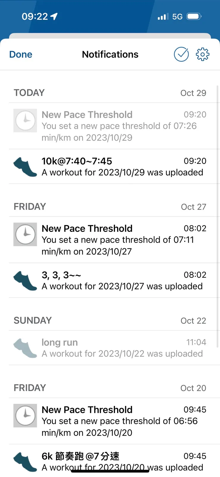Tap the sheet grabber bar above Notifications

[110, 36]
